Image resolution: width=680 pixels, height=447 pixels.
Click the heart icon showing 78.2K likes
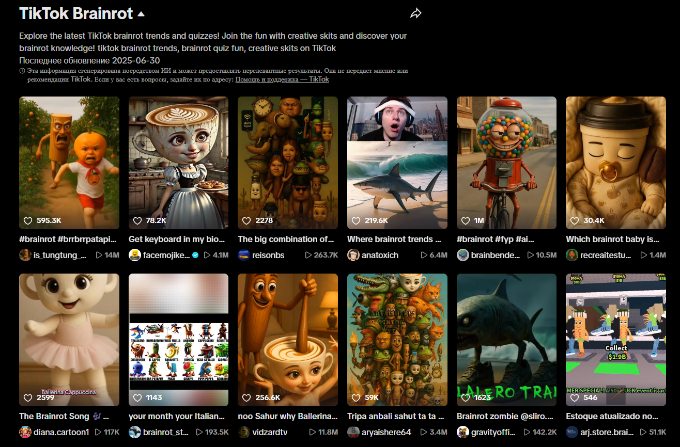(x=137, y=220)
